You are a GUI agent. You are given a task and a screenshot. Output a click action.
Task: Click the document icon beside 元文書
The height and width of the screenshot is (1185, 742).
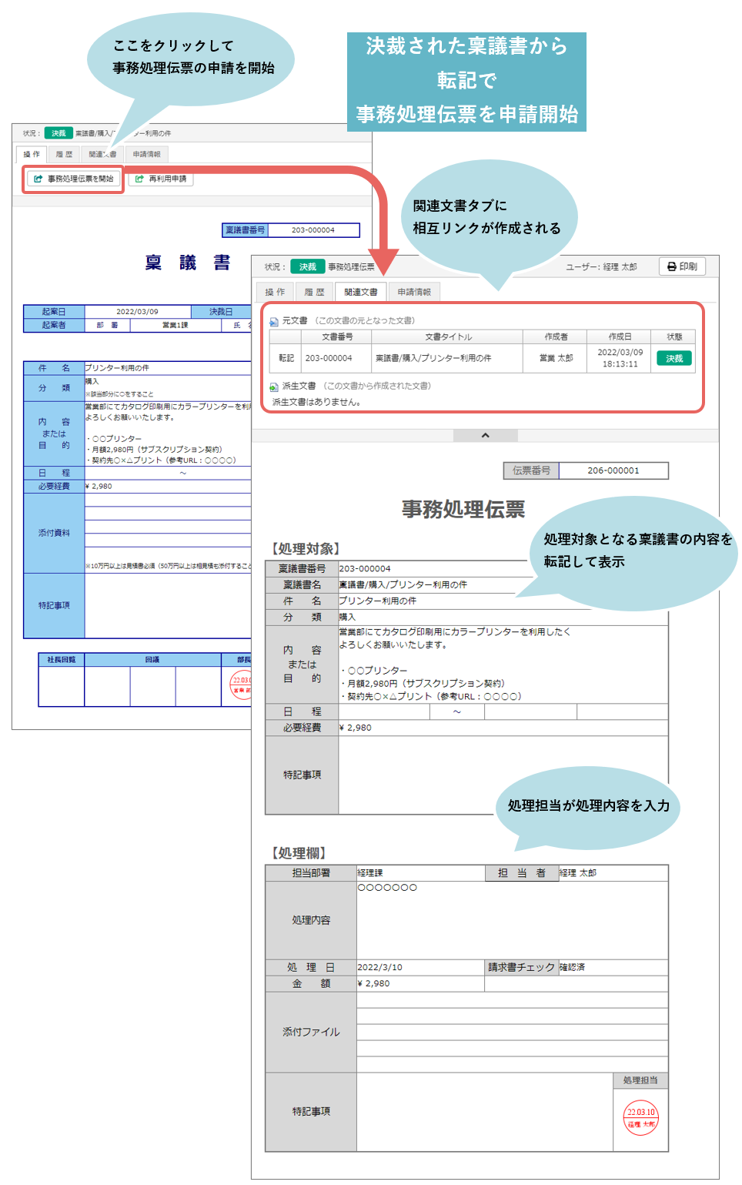point(274,321)
